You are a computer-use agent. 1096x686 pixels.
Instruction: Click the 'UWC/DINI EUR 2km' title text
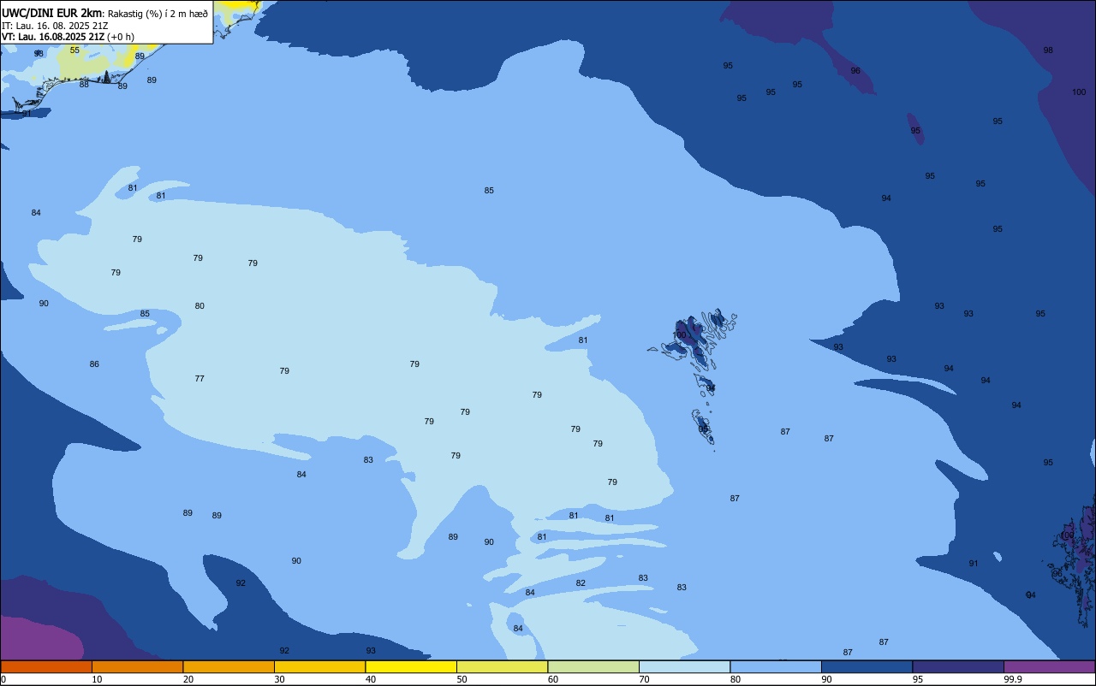[x=51, y=13]
